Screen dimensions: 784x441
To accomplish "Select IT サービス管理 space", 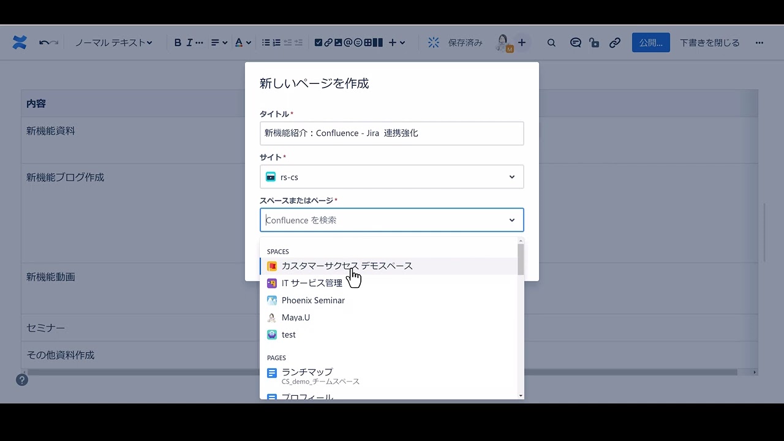I will click(x=388, y=283).
